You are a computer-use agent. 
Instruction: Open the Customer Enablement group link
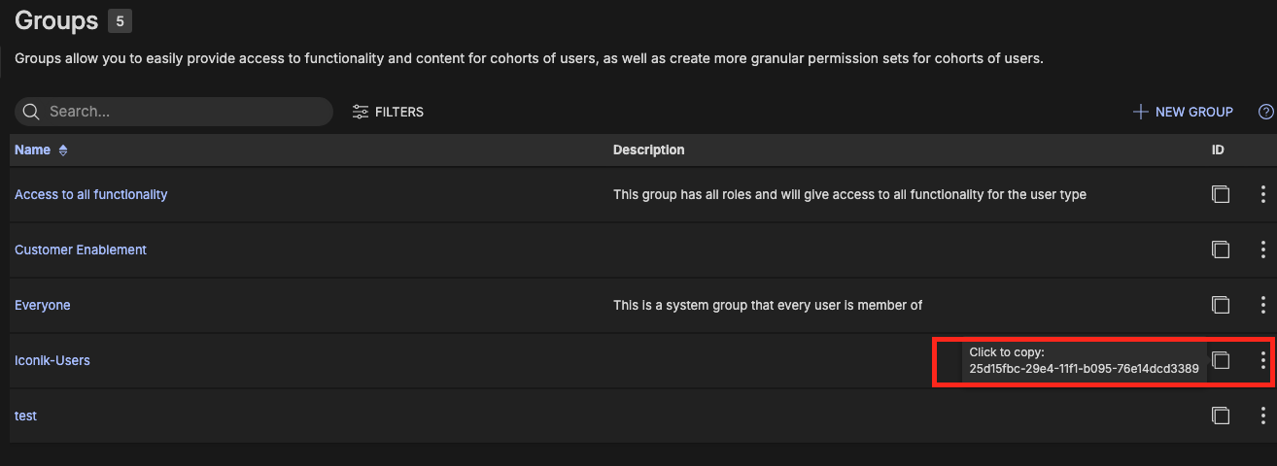(81, 250)
